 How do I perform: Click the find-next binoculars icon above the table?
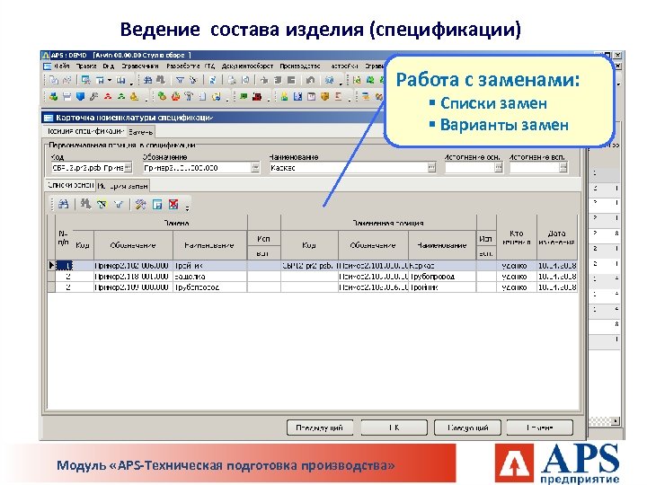[86, 204]
